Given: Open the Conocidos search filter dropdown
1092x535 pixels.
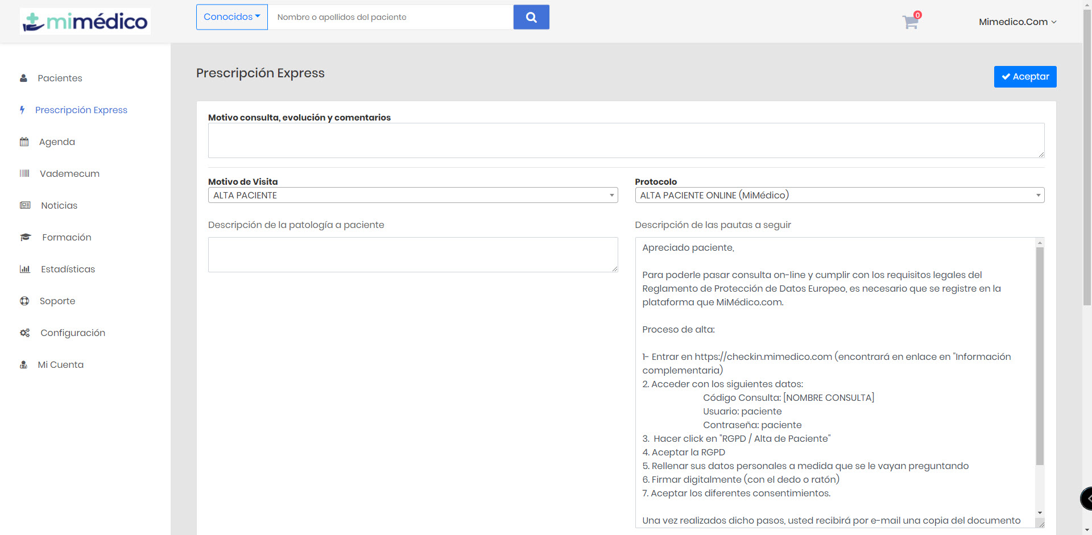Looking at the screenshot, I should [231, 17].
